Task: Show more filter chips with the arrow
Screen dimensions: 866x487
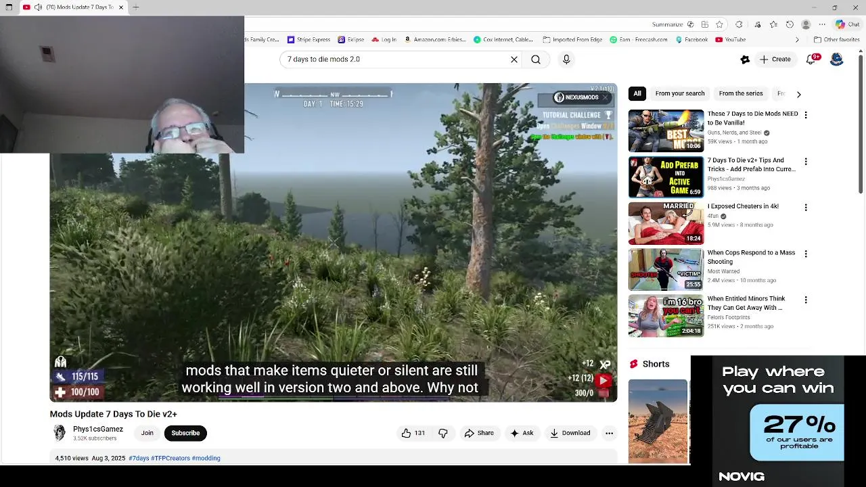Action: click(798, 94)
